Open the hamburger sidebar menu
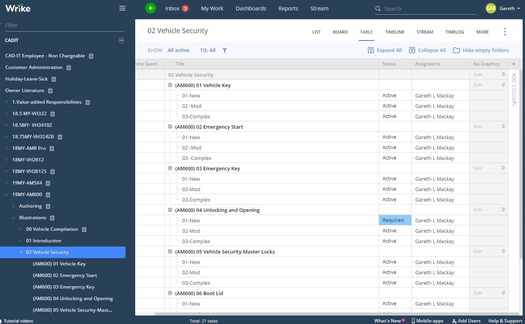This screenshot has width=525, height=324. coord(122,8)
